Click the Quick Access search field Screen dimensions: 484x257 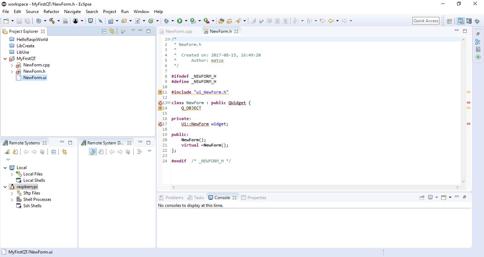[x=426, y=21]
